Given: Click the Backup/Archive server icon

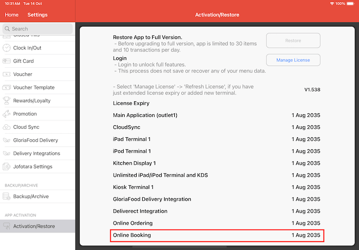Looking at the screenshot, I should 7,197.
